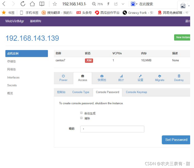Open 存储池 in the sidebar
The height and width of the screenshot is (168, 194).
tap(11, 61)
